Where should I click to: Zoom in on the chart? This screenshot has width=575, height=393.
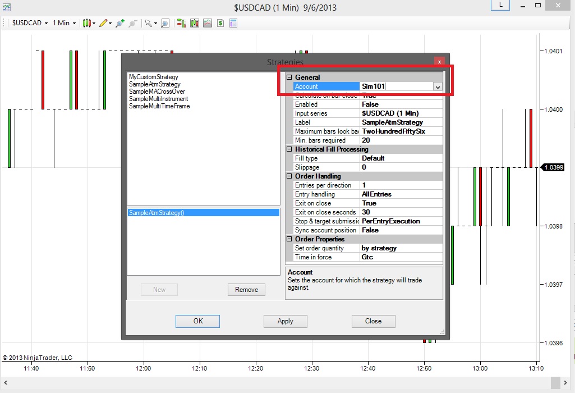tap(120, 23)
